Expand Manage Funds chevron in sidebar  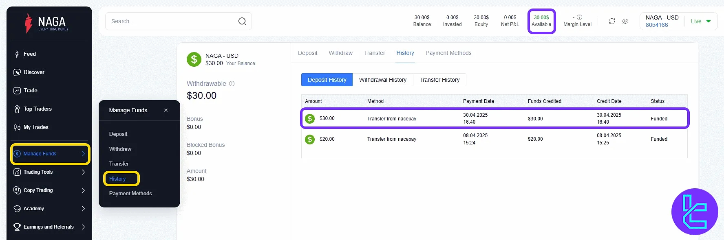[x=83, y=154]
